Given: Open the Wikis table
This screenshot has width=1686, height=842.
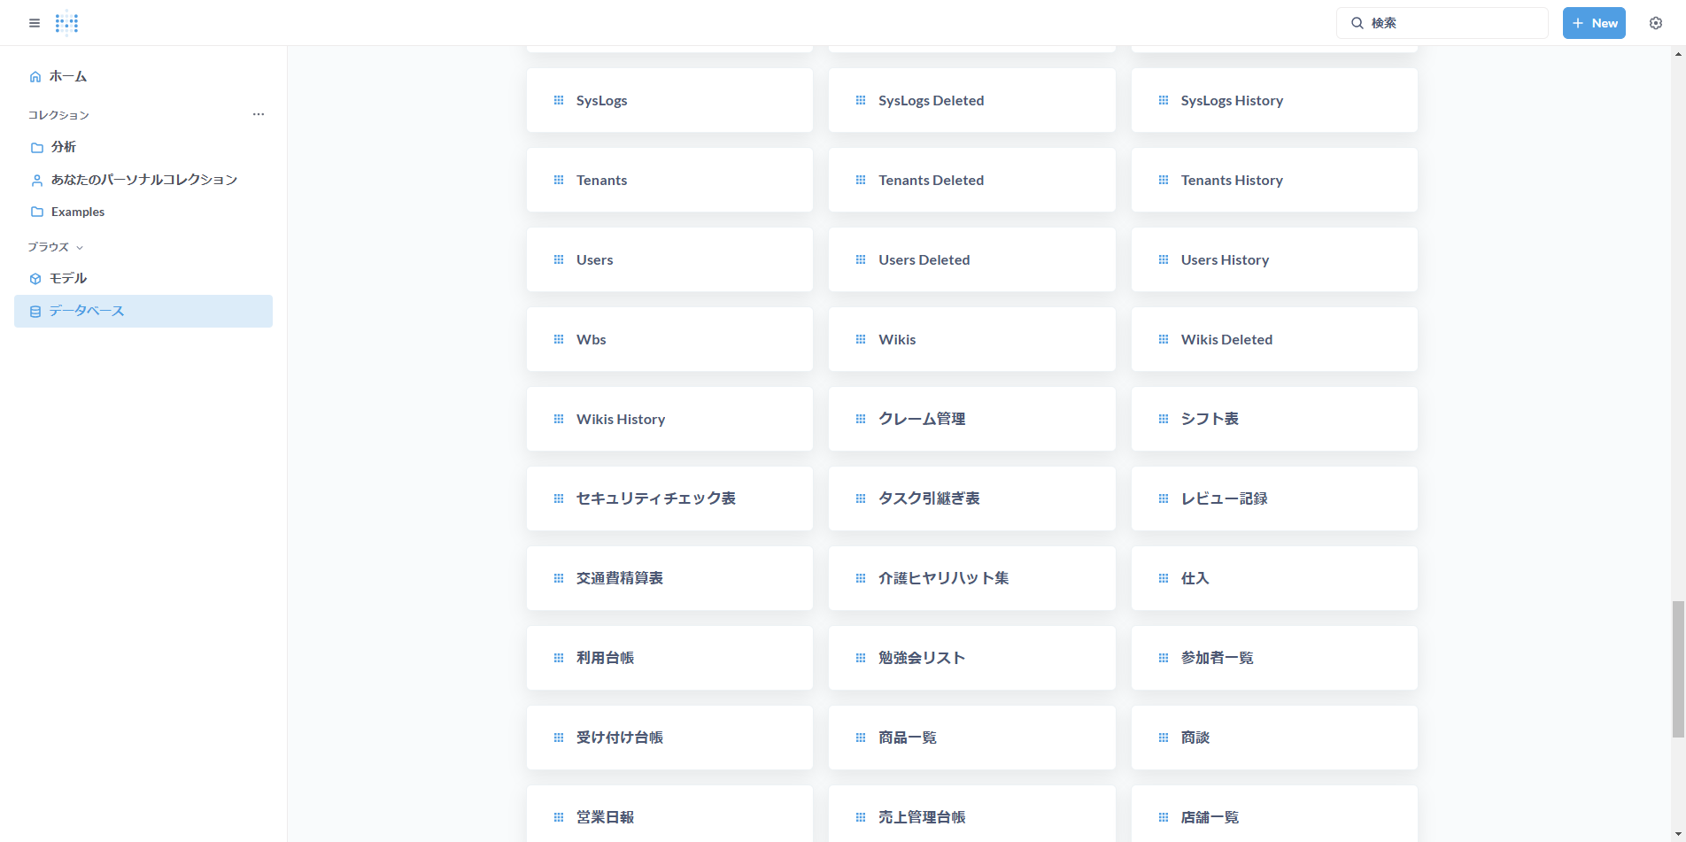Looking at the screenshot, I should pyautogui.click(x=971, y=339).
